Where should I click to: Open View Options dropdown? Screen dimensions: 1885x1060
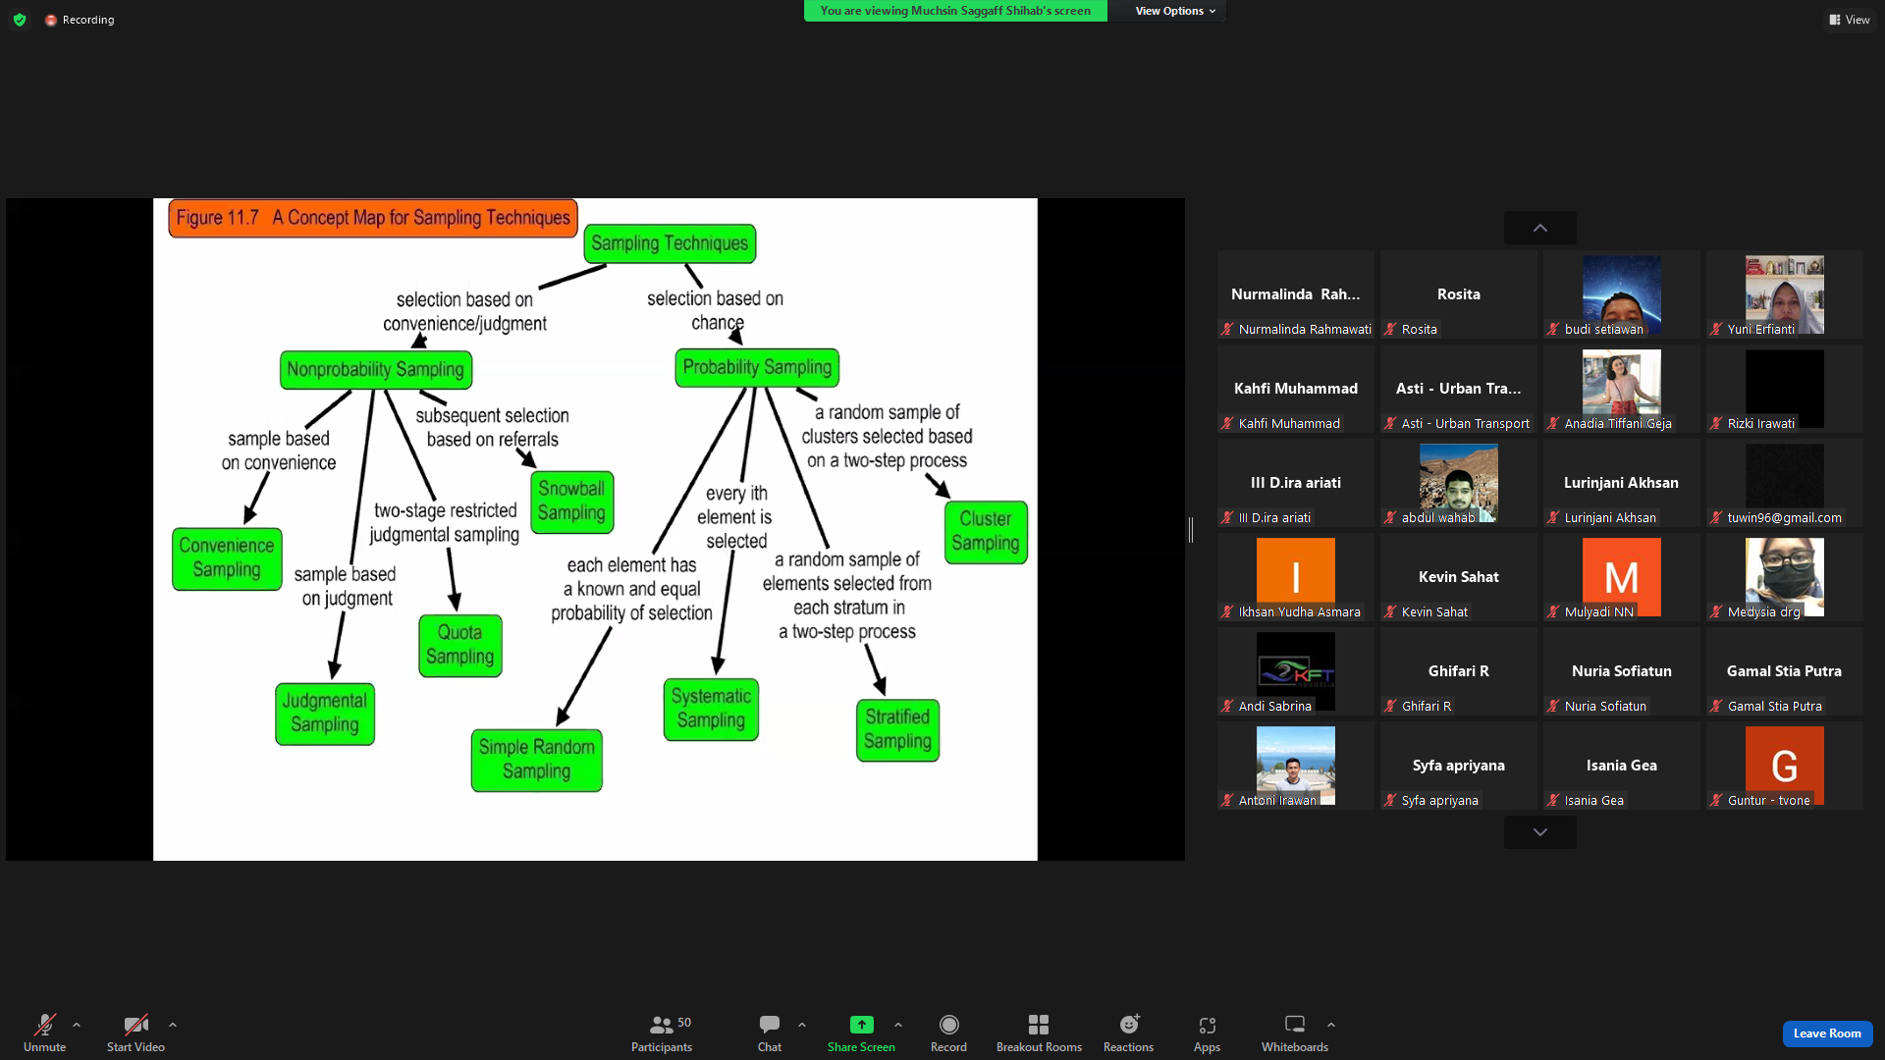click(x=1175, y=11)
